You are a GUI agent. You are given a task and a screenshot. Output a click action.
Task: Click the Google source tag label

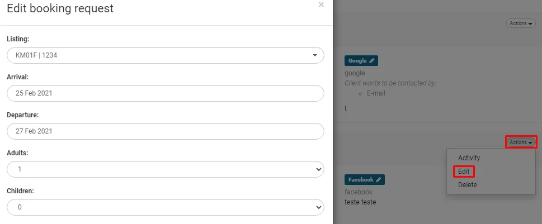[358, 60]
